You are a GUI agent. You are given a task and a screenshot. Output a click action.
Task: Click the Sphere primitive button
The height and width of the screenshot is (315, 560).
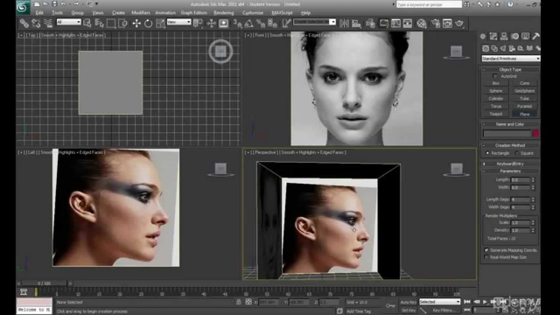pos(496,91)
